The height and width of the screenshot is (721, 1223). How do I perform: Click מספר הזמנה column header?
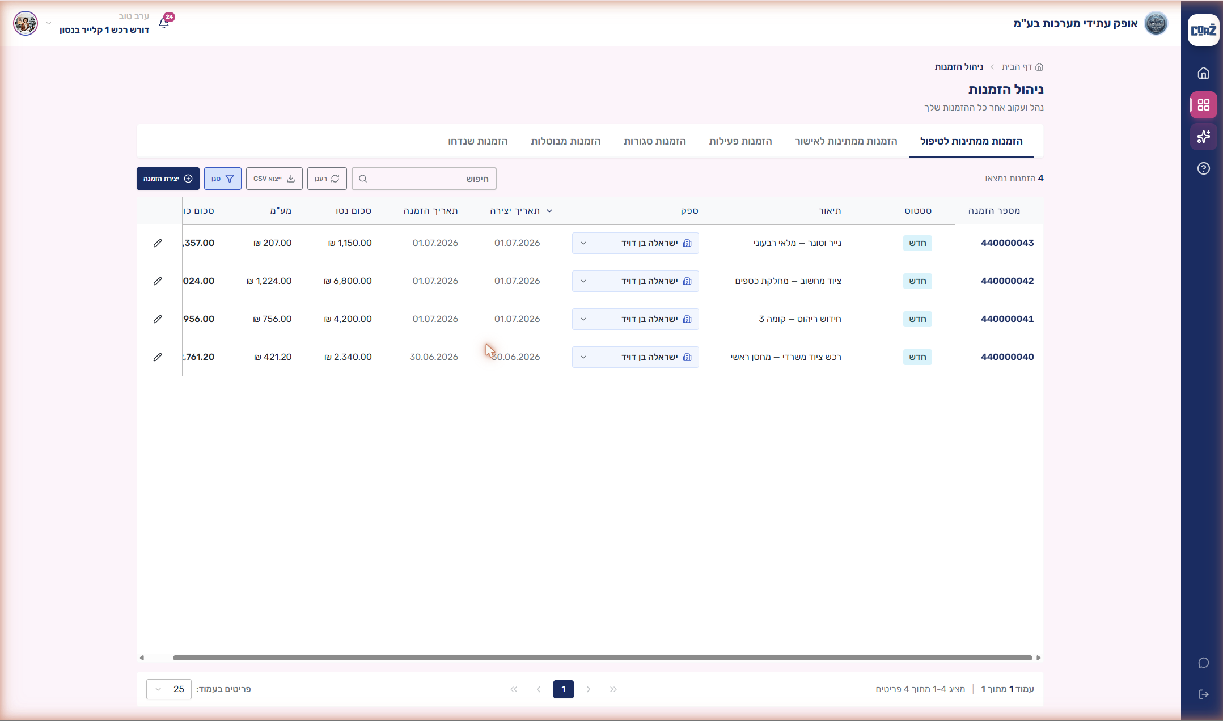(994, 211)
